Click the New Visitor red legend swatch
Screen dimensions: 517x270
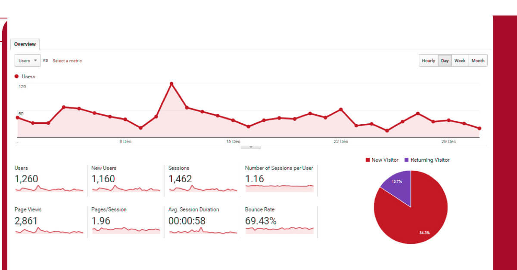[368, 160]
